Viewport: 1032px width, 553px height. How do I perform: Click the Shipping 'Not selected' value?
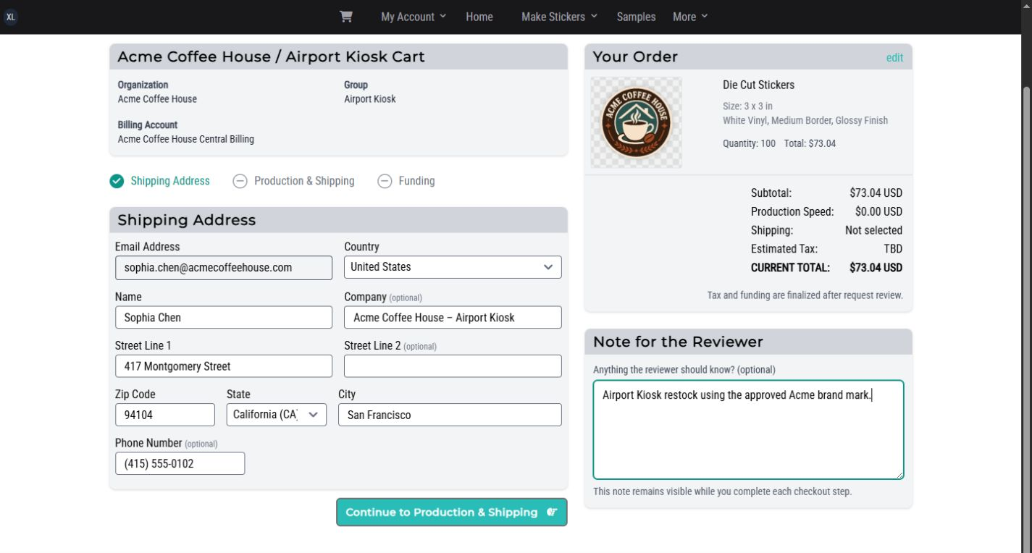[873, 230]
